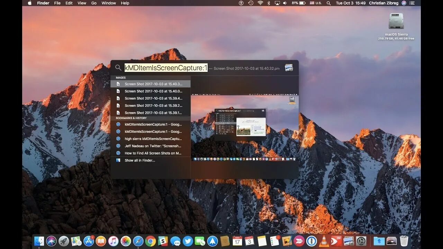443x249 pixels.
Task: Open the Finder menu
Action: [x=43, y=3]
